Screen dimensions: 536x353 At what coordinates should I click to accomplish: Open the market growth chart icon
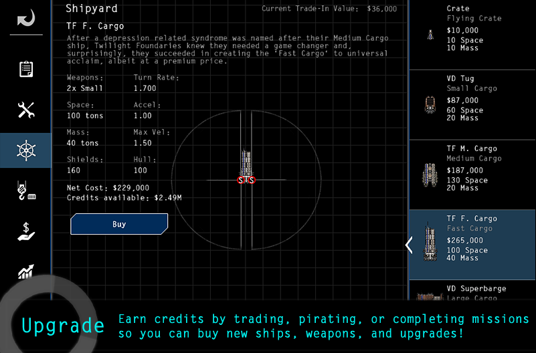pyautogui.click(x=26, y=271)
